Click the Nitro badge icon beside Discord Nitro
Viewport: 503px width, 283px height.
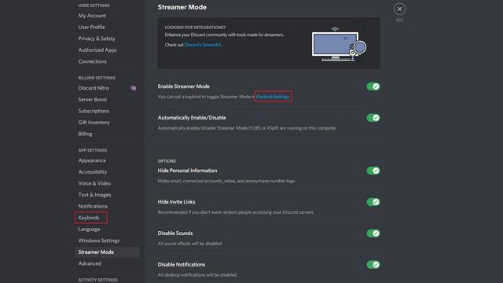(134, 88)
